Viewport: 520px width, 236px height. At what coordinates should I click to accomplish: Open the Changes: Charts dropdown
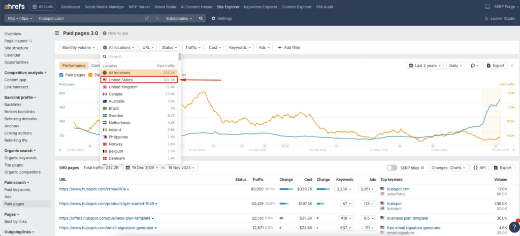pyautogui.click(x=448, y=167)
